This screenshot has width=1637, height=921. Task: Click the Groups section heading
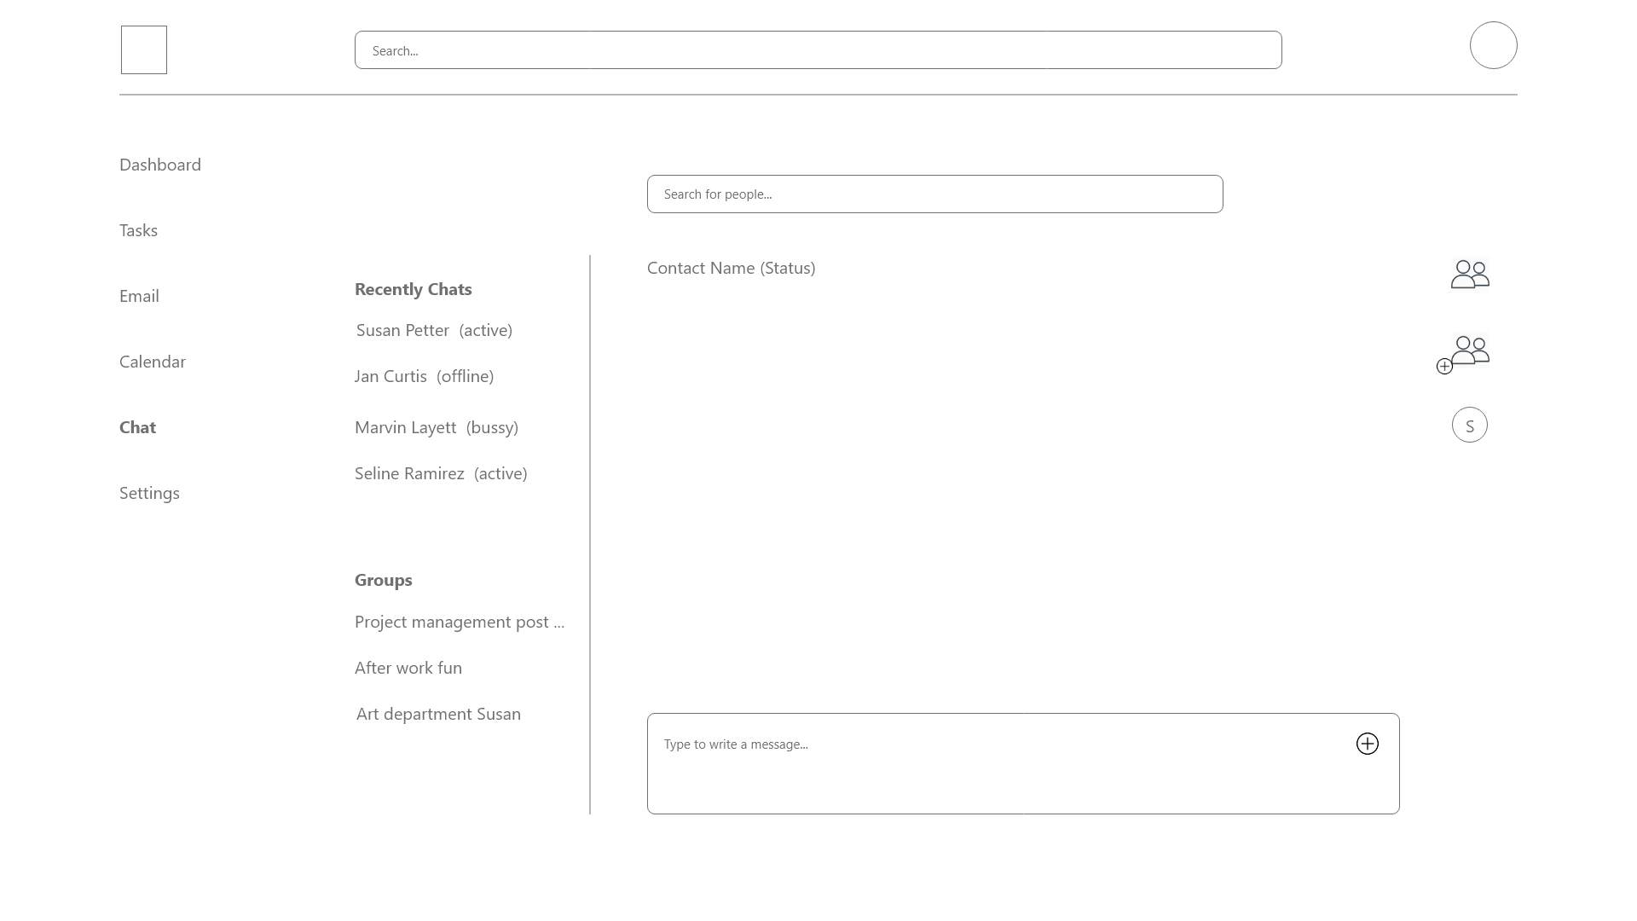(384, 580)
